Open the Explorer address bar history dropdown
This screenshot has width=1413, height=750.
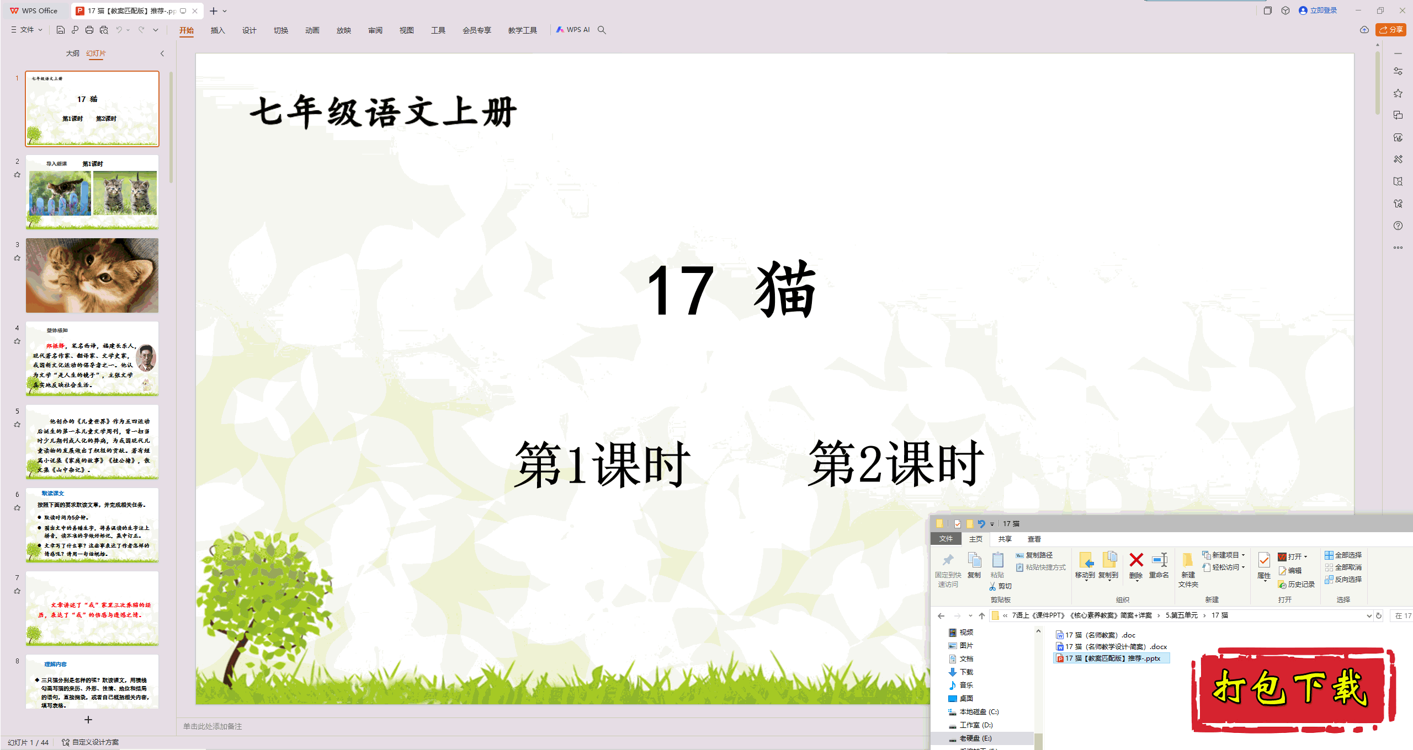point(1369,616)
